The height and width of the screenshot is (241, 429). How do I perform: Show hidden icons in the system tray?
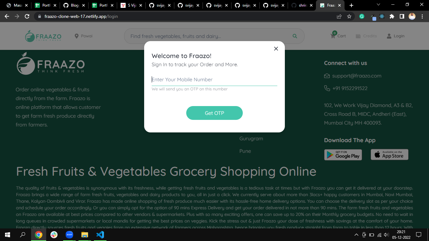pos(356,234)
